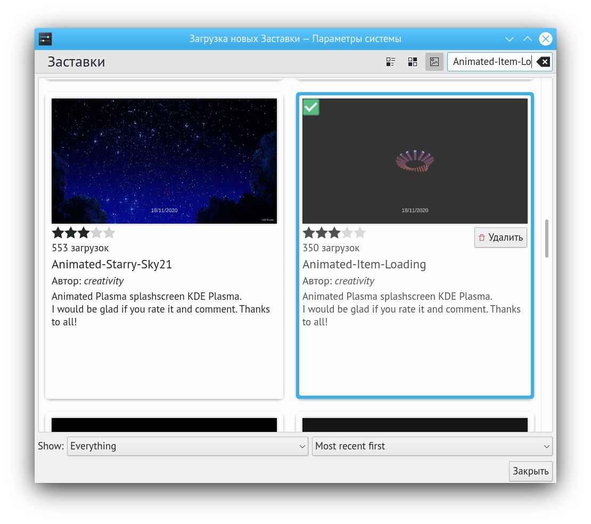Click author creativity under Animated-Starry-Sky21
Screen dimensions: 591x524
pos(104,281)
